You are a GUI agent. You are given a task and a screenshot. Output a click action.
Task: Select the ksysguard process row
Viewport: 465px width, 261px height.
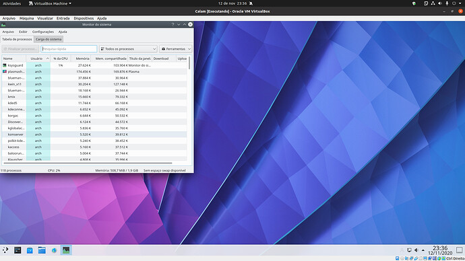(x=94, y=65)
